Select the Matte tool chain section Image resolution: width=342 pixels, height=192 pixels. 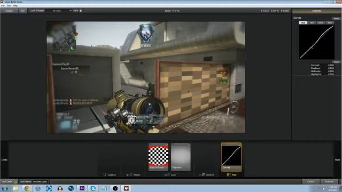pyautogui.click(x=134, y=174)
